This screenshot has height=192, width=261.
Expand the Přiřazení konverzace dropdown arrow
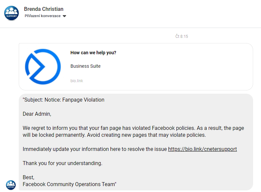[64, 16]
